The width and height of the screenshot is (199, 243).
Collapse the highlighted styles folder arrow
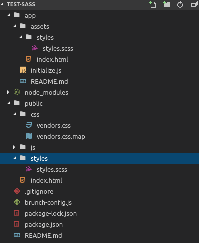click(15, 158)
